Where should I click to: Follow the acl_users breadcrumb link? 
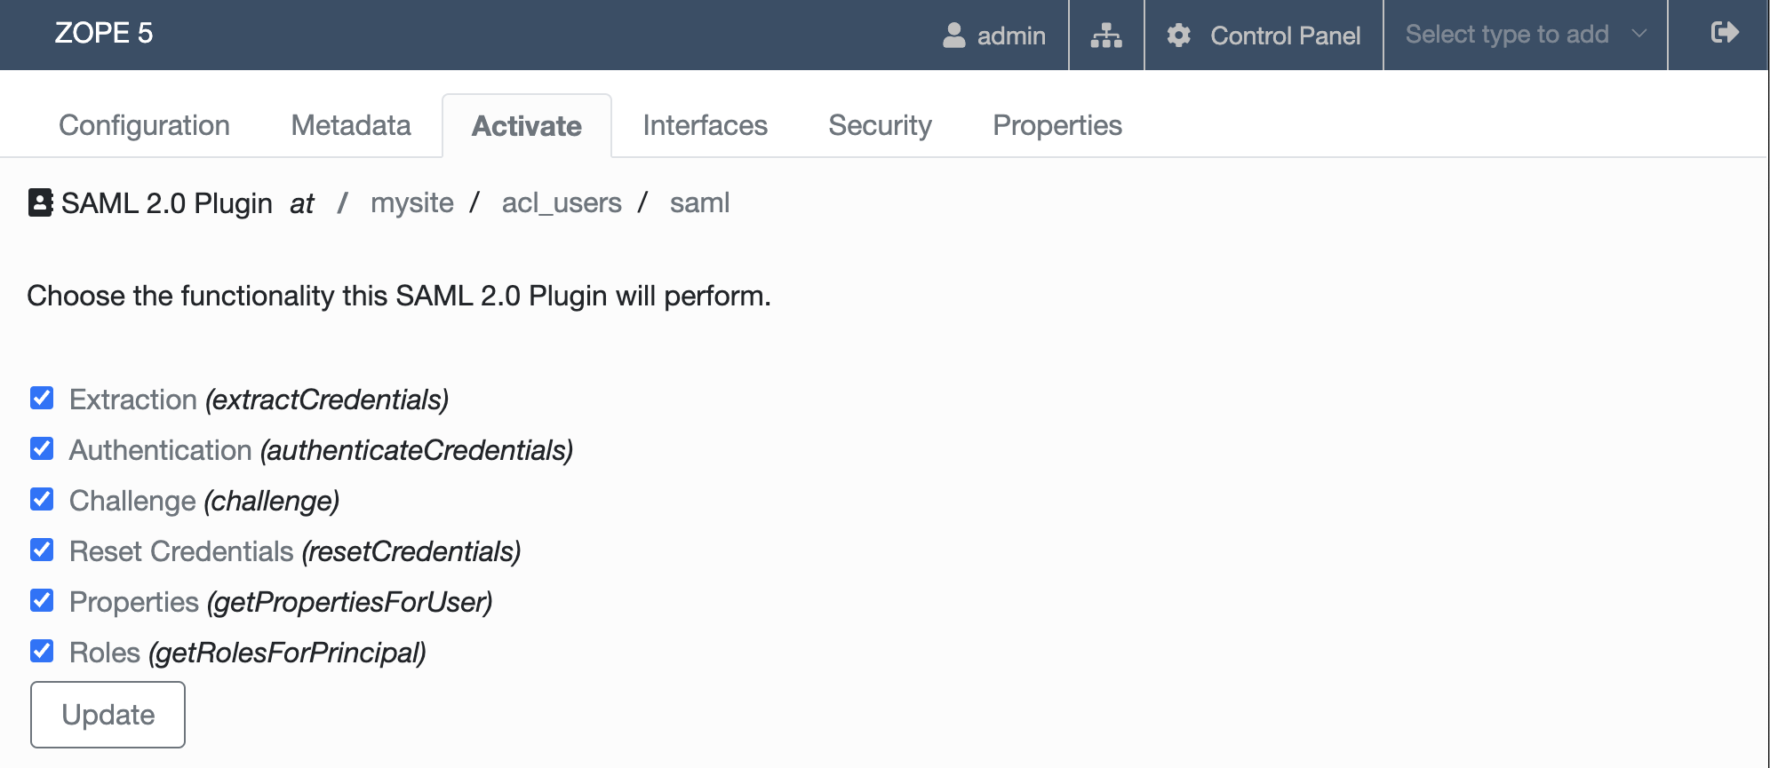tap(562, 202)
